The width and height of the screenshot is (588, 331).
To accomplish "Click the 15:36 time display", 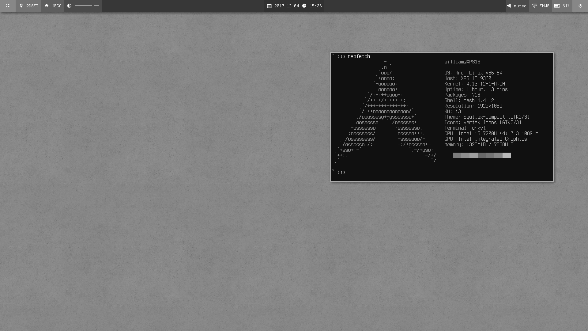I will (315, 6).
